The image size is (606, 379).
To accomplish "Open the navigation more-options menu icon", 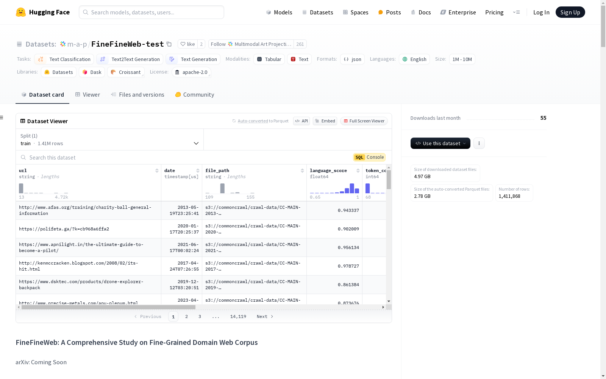I will click(x=516, y=12).
